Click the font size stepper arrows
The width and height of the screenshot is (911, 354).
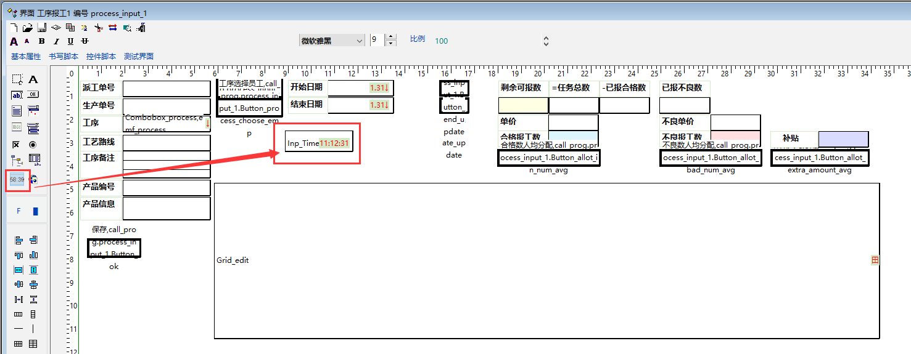(390, 41)
